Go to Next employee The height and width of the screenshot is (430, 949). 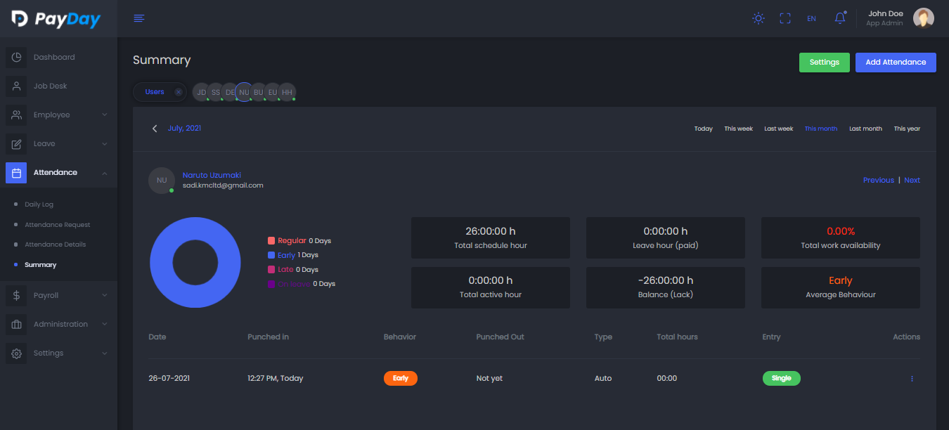click(912, 180)
